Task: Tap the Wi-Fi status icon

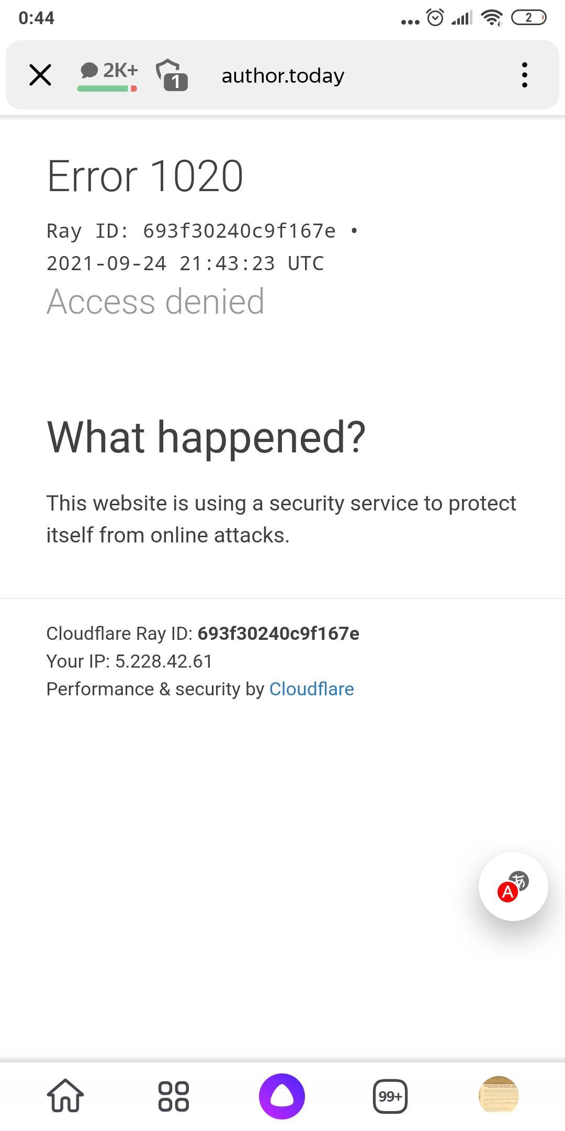Action: point(492,18)
